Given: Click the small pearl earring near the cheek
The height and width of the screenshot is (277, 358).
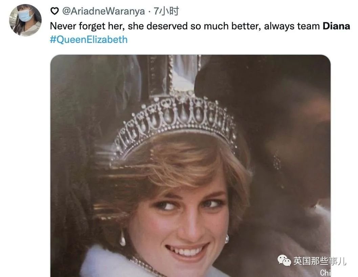Looking at the screenshot, I should (227, 239).
